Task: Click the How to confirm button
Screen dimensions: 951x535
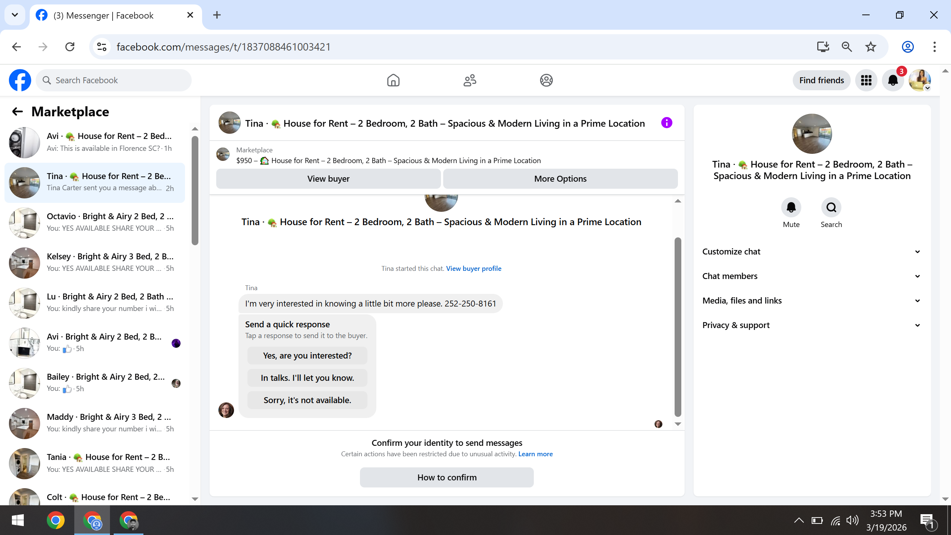Action: click(447, 477)
